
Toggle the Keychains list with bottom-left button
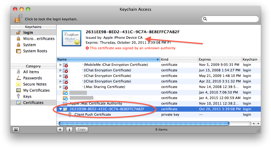(16, 130)
